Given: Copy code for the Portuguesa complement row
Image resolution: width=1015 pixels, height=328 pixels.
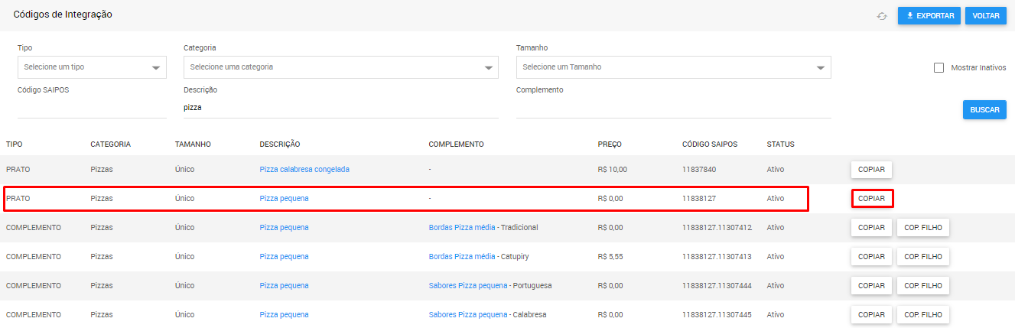Looking at the screenshot, I should click(x=871, y=285).
